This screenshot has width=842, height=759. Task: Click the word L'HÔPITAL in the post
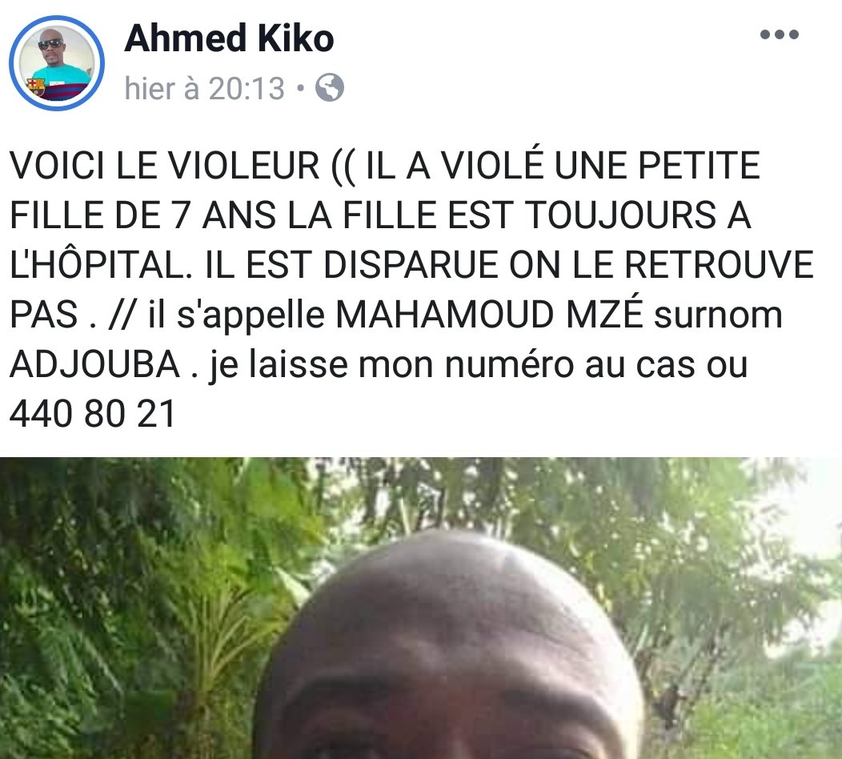[x=100, y=264]
